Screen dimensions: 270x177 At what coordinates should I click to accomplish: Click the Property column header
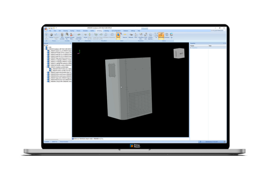click(199, 46)
